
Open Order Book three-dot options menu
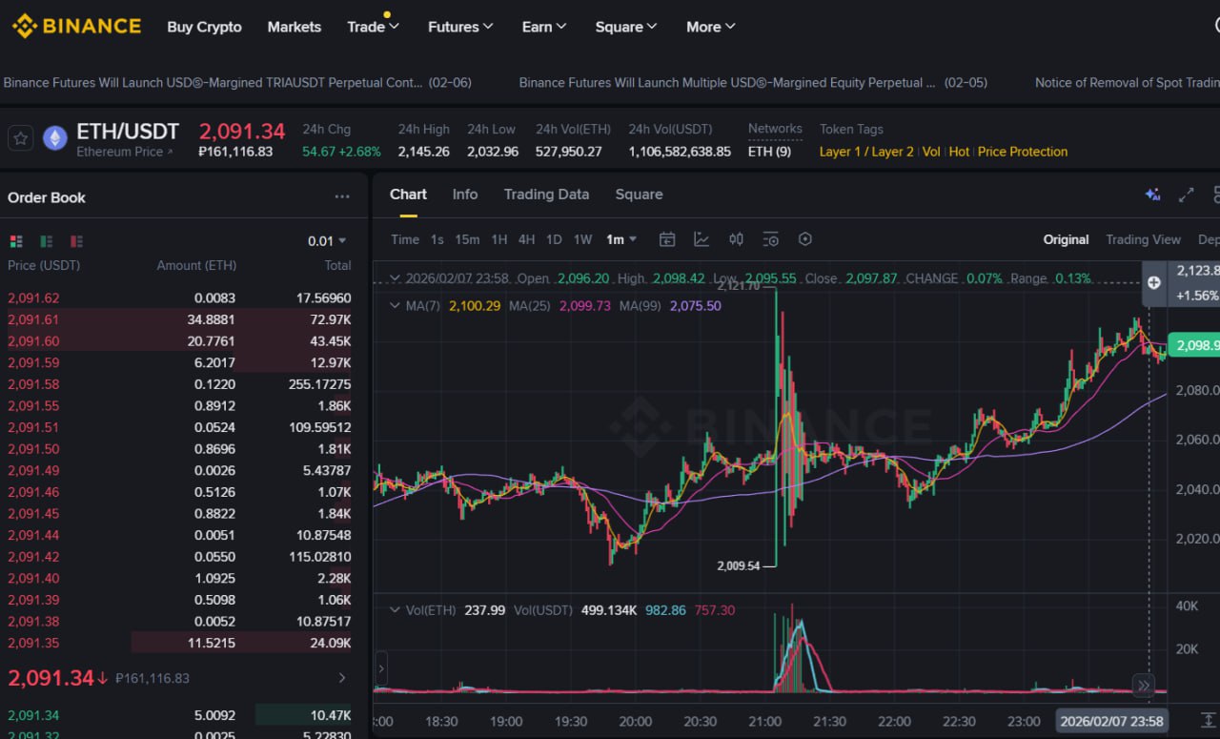pyautogui.click(x=342, y=197)
